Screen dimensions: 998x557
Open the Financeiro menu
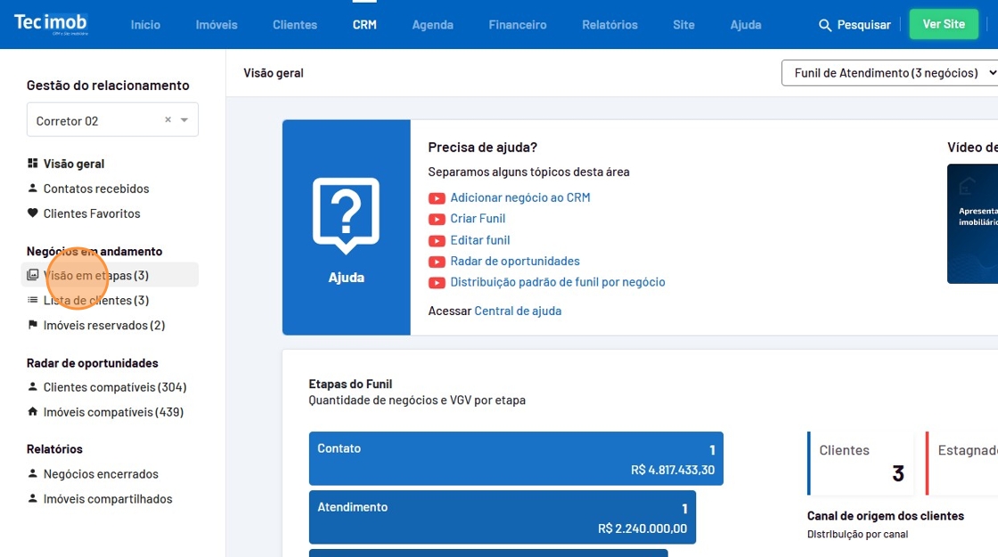tap(517, 25)
